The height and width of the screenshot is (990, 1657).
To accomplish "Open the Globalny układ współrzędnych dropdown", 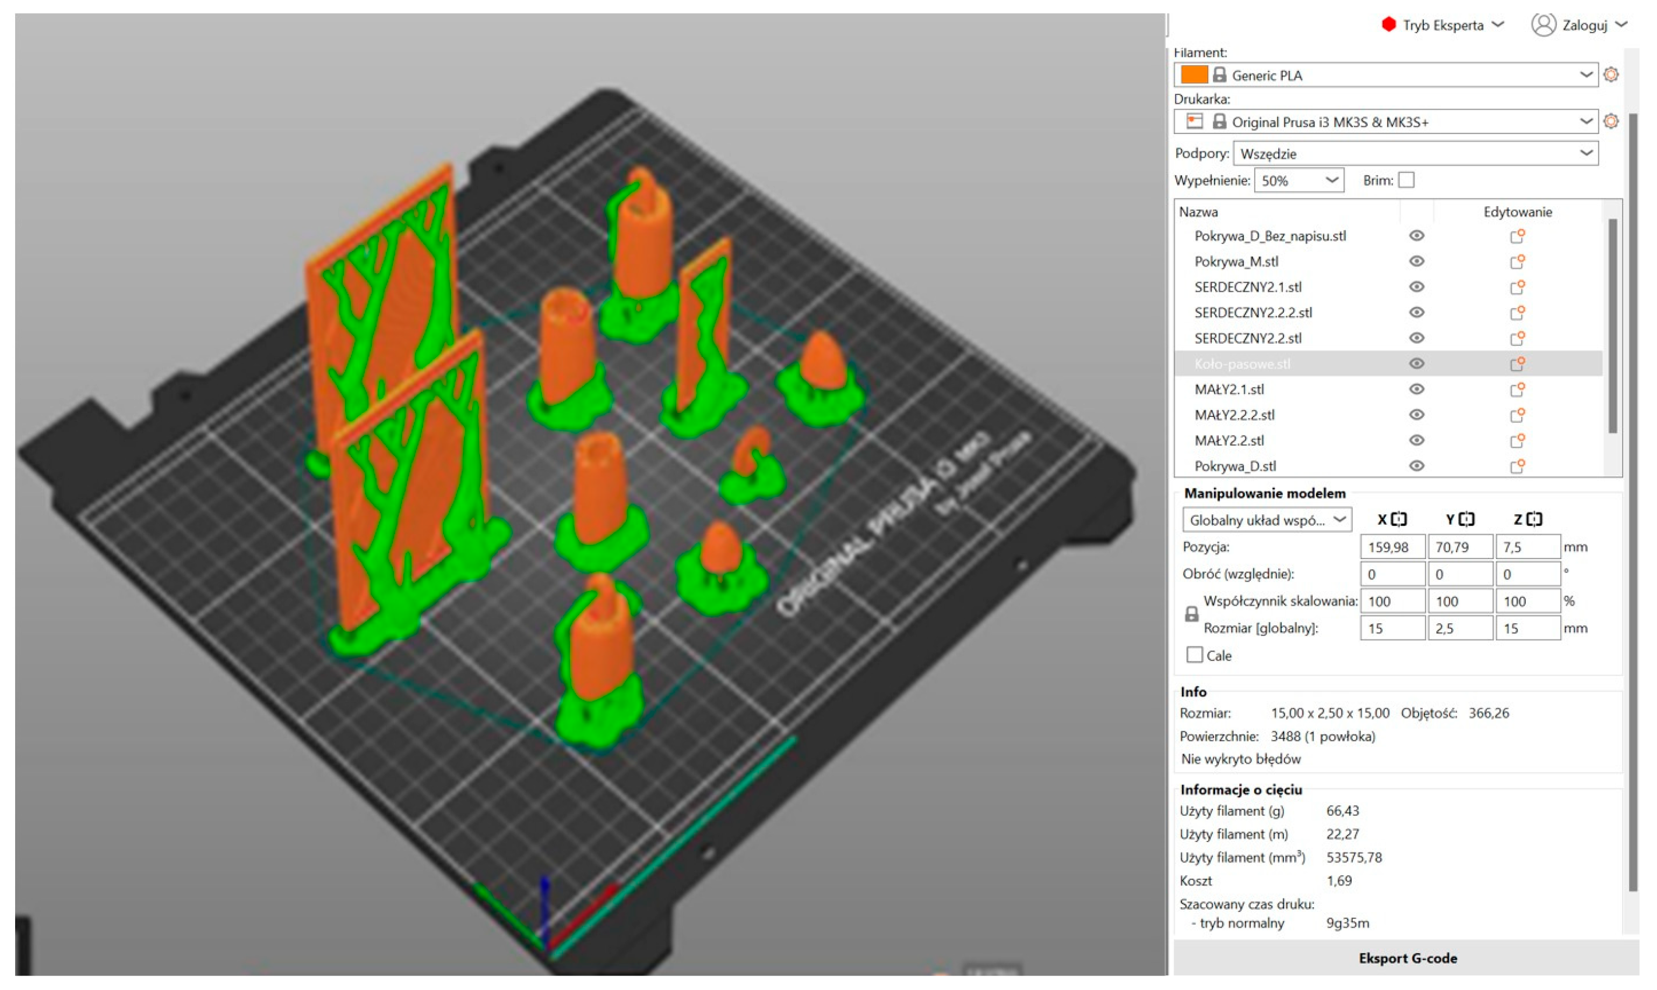I will (x=1267, y=519).
